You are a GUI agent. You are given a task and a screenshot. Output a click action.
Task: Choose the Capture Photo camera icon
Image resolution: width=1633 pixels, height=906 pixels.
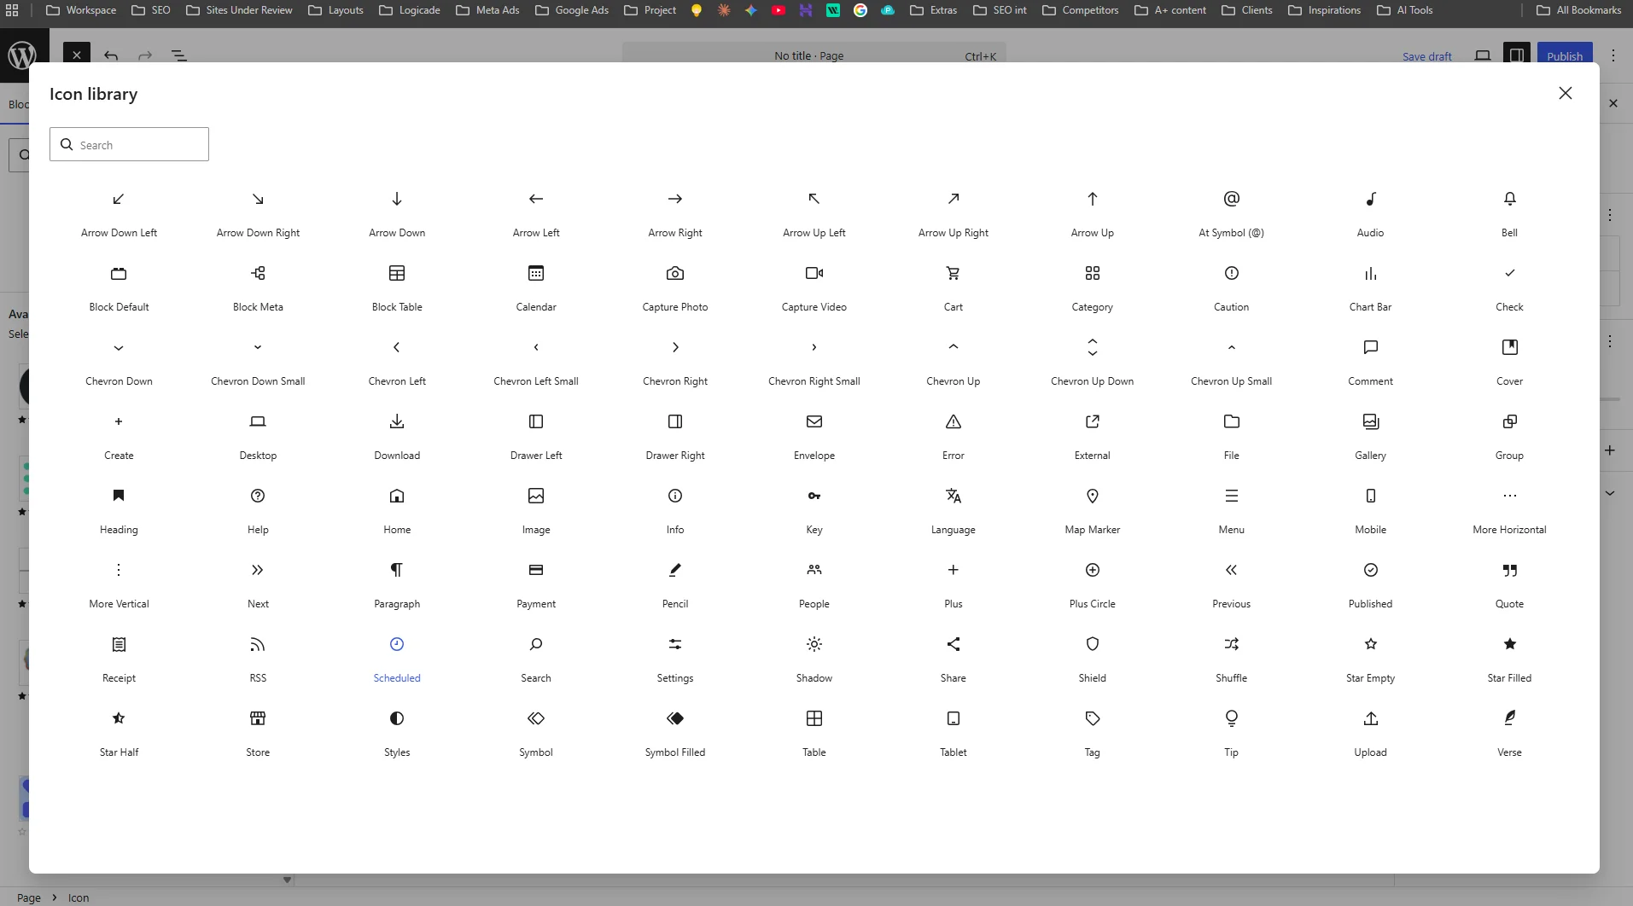[x=675, y=273]
